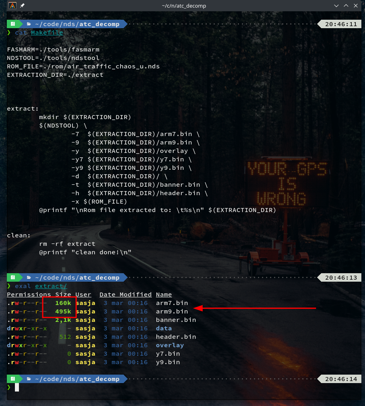This screenshot has height=406, width=365.
Task: Click the FASMARM=./tools/fasmarm line
Action: pyautogui.click(x=53, y=49)
